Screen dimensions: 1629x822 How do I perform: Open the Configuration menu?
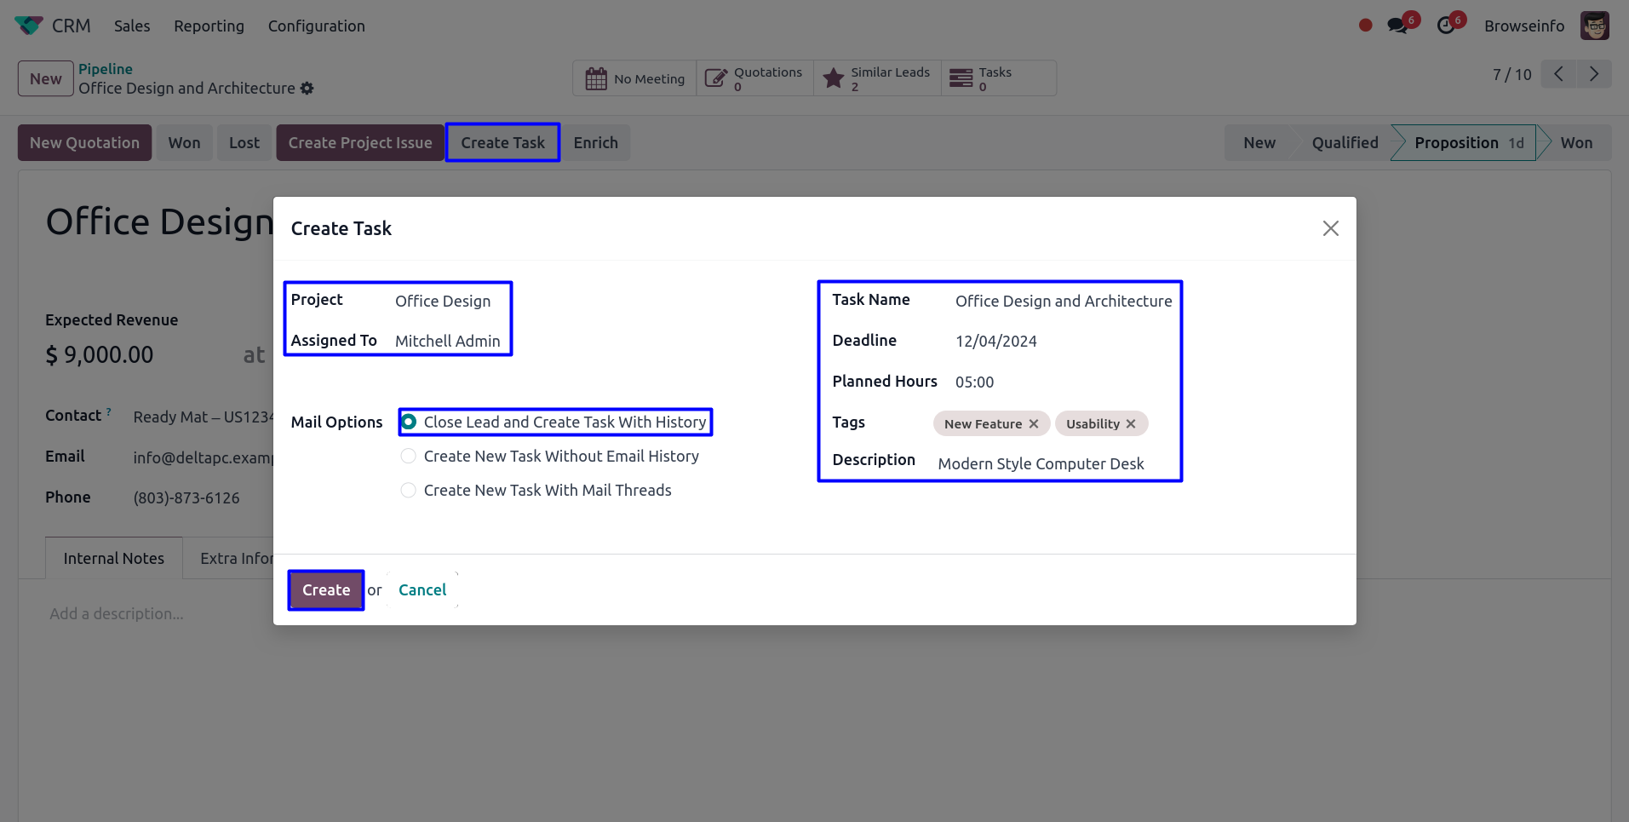pyautogui.click(x=317, y=26)
